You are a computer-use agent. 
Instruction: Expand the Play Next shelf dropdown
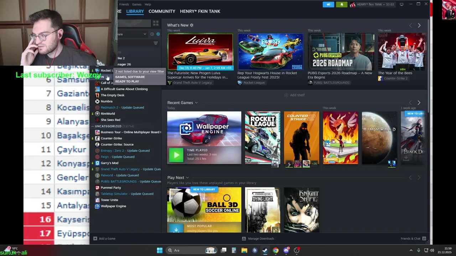[187, 177]
